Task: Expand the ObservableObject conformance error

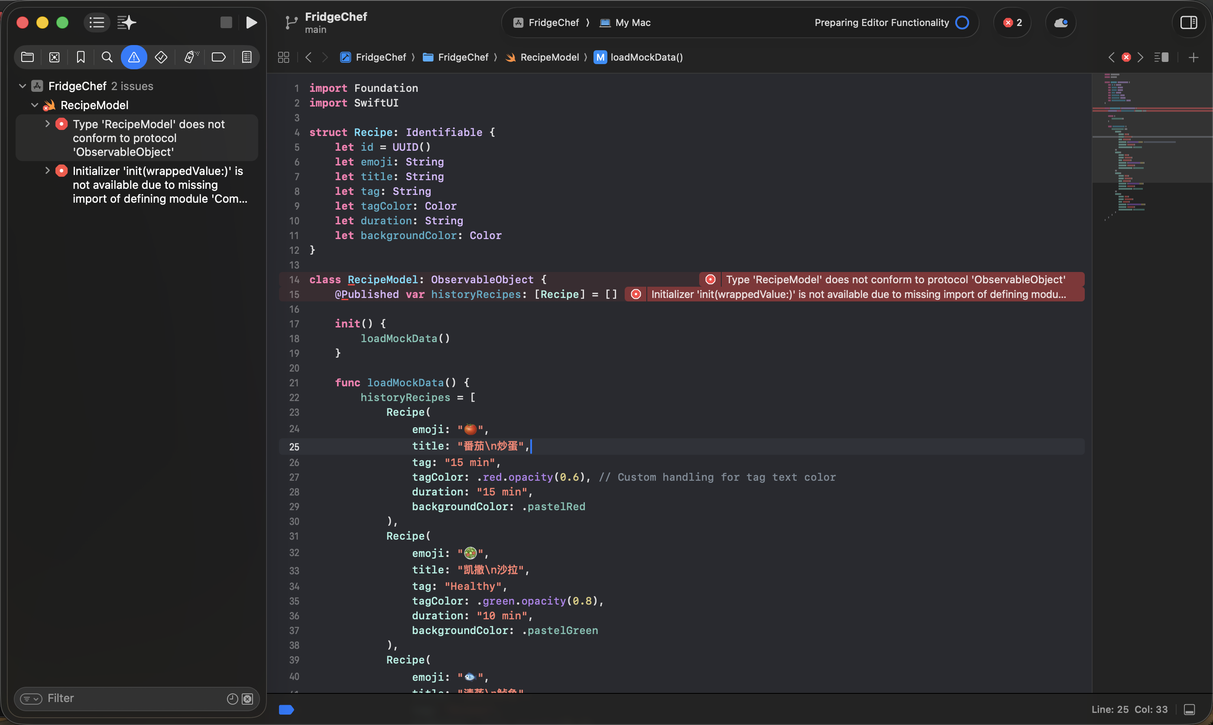Action: pyautogui.click(x=47, y=124)
